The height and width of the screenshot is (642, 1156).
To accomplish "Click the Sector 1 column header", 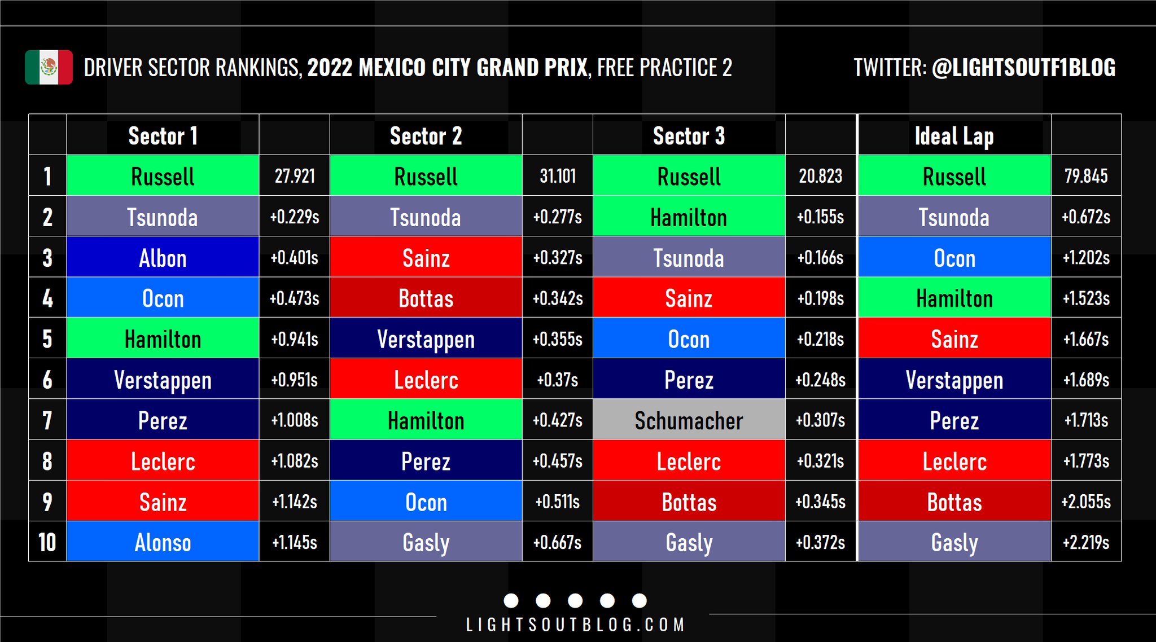I will click(163, 136).
